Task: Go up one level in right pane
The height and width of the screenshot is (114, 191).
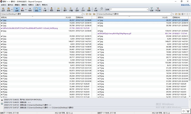Action: 180,14
